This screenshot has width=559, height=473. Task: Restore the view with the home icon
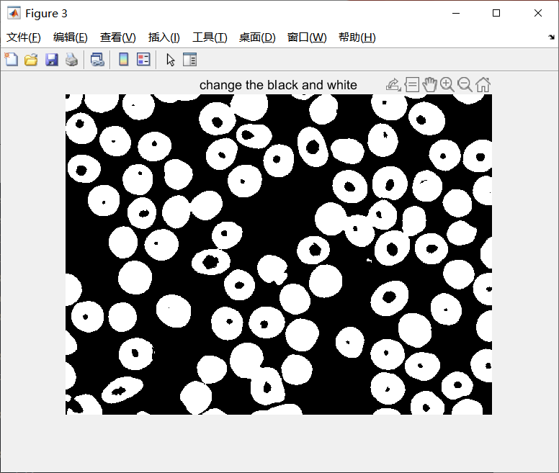coord(483,85)
